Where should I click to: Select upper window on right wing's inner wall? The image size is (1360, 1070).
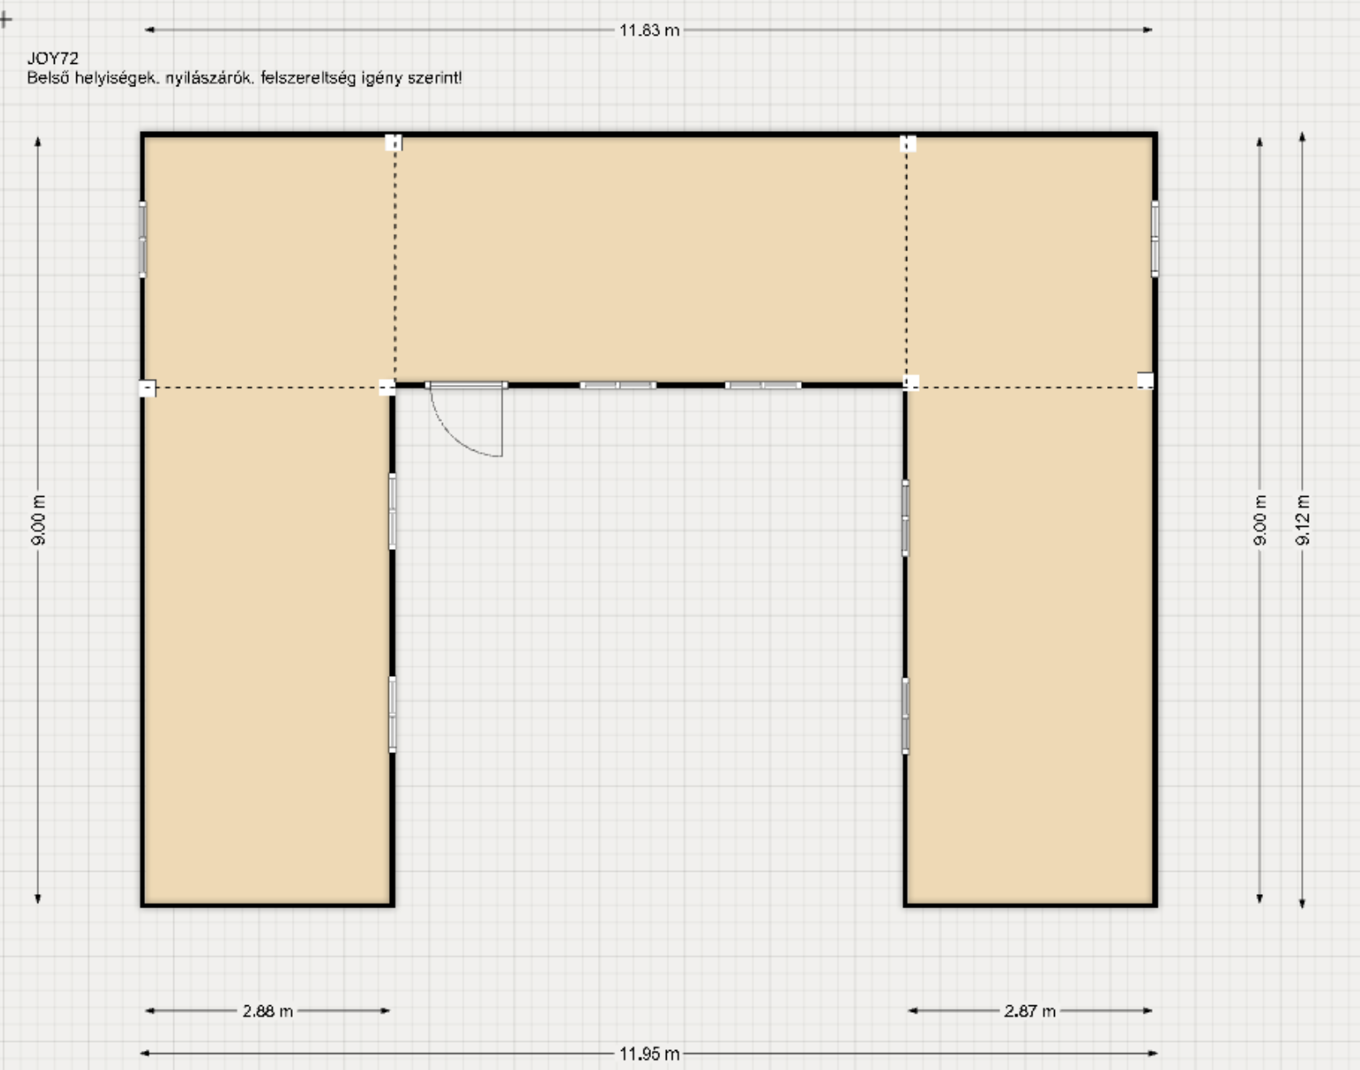906,518
